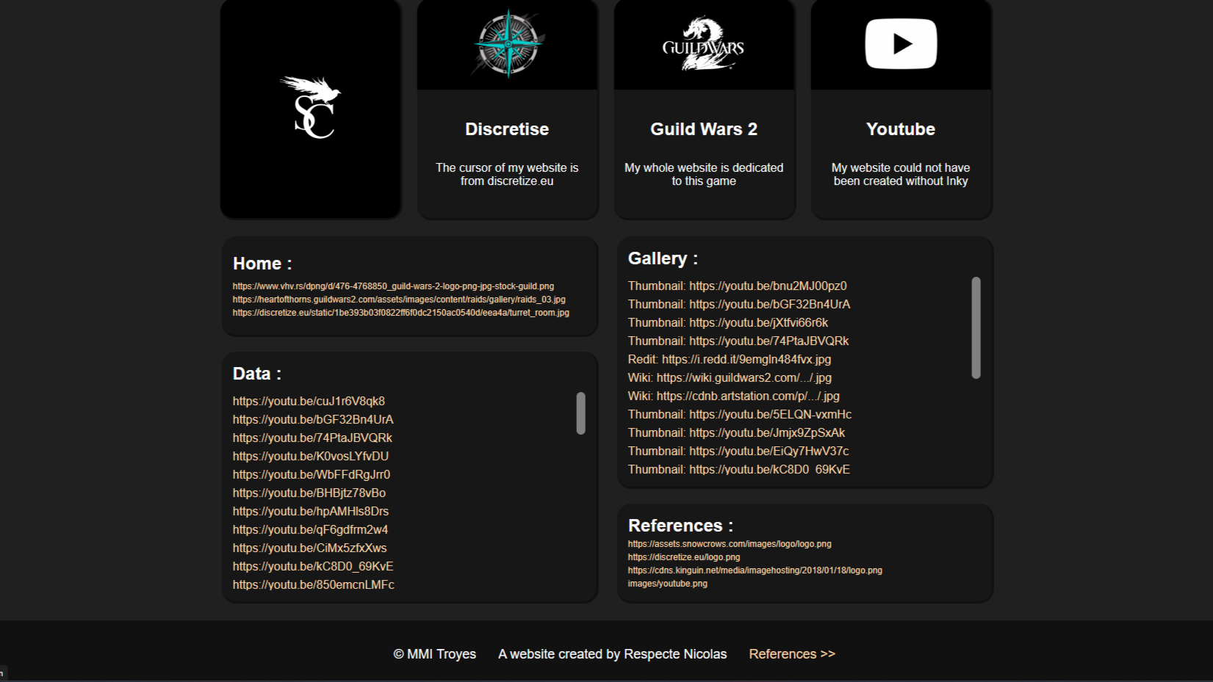
Task: Click Data link 850emcnLMFc
Action: (314, 585)
